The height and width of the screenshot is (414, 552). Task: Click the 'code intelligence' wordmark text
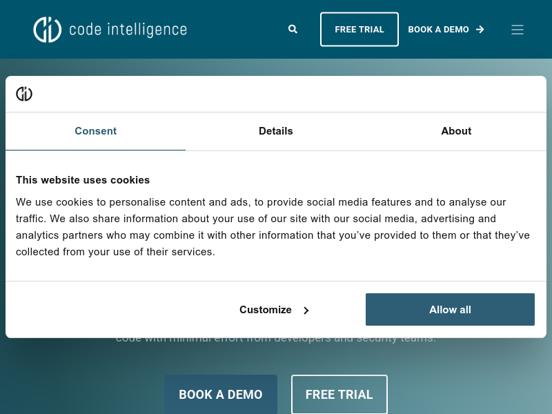click(128, 30)
